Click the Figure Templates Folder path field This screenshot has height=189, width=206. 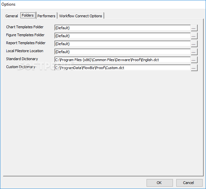point(123,36)
